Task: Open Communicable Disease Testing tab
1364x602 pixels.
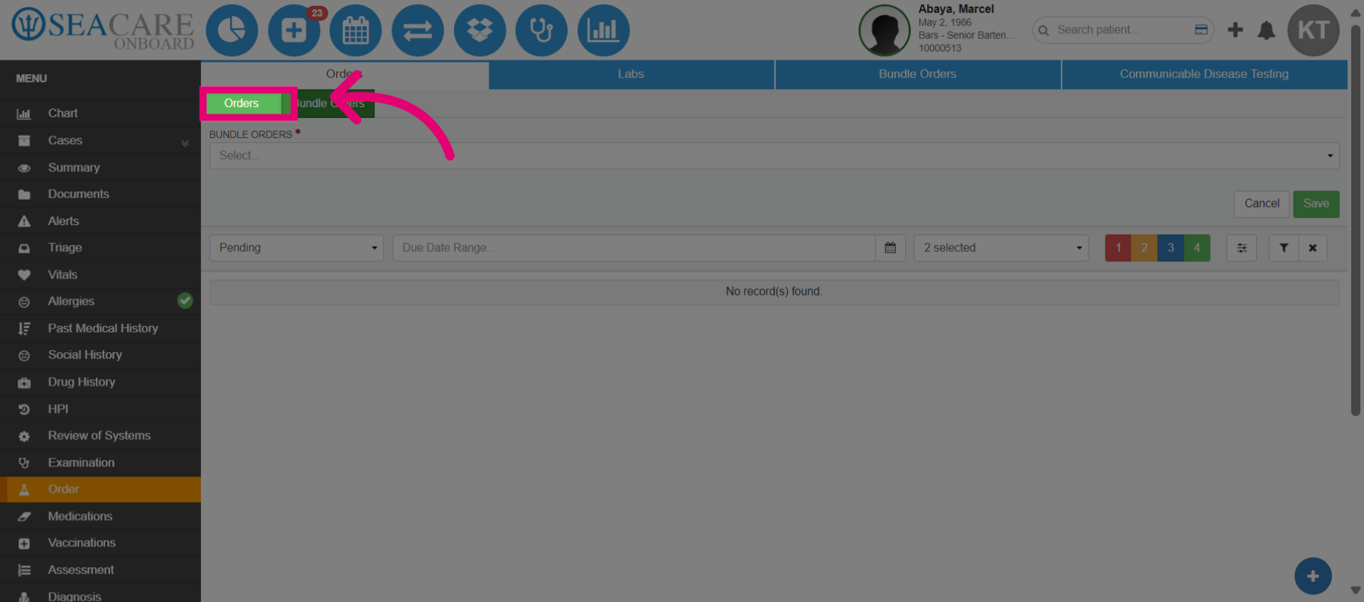Action: [1204, 75]
